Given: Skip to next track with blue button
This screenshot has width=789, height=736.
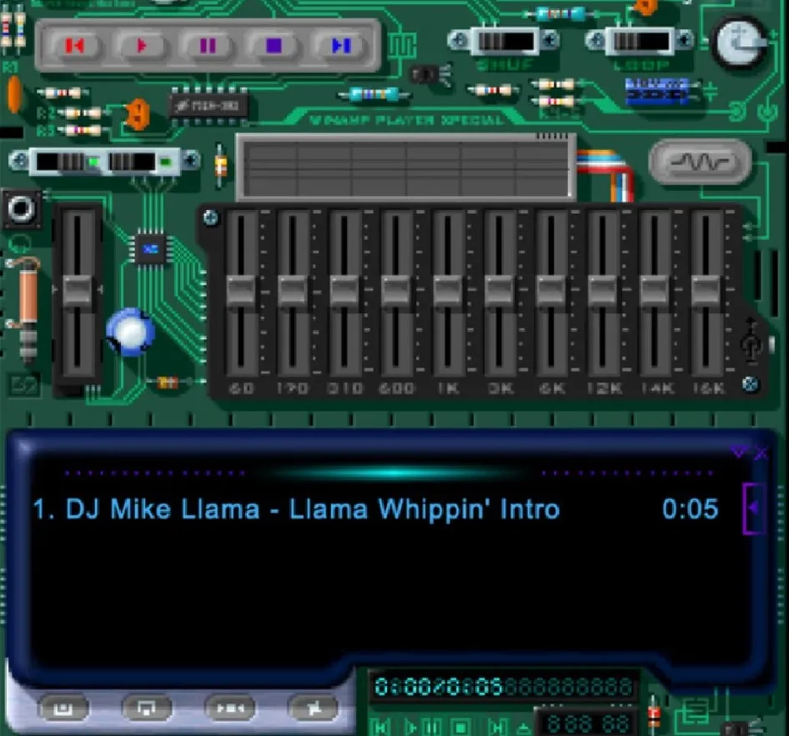Looking at the screenshot, I should (x=340, y=46).
